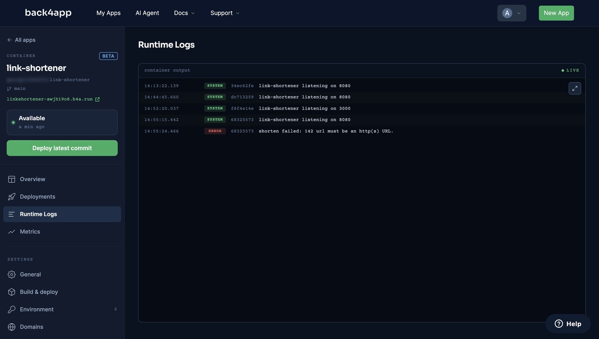Open Environment settings label
The image size is (599, 339).
(x=37, y=309)
